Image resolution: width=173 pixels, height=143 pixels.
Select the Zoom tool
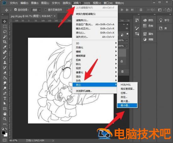click(5, 119)
